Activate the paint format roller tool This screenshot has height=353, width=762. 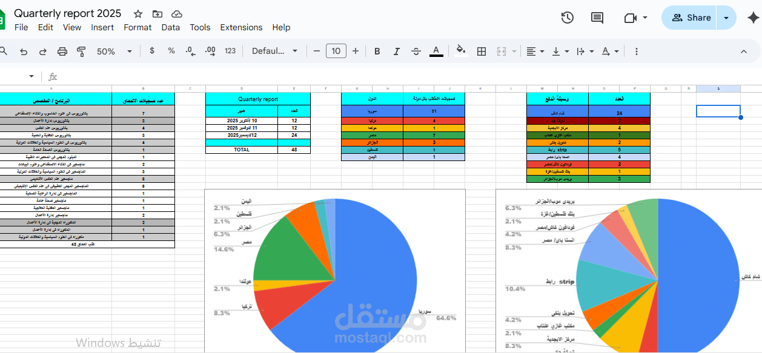click(x=82, y=51)
